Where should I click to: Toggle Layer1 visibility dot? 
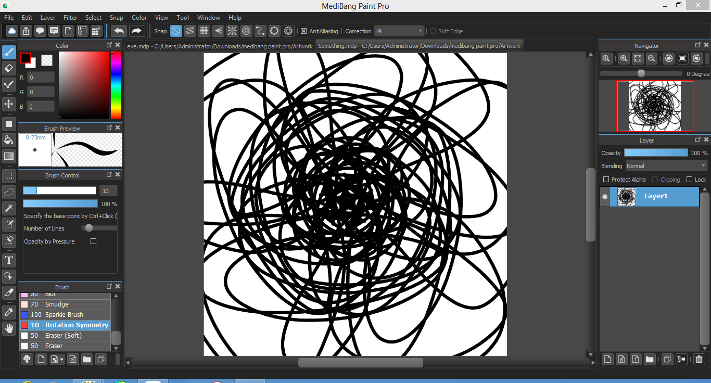click(605, 197)
